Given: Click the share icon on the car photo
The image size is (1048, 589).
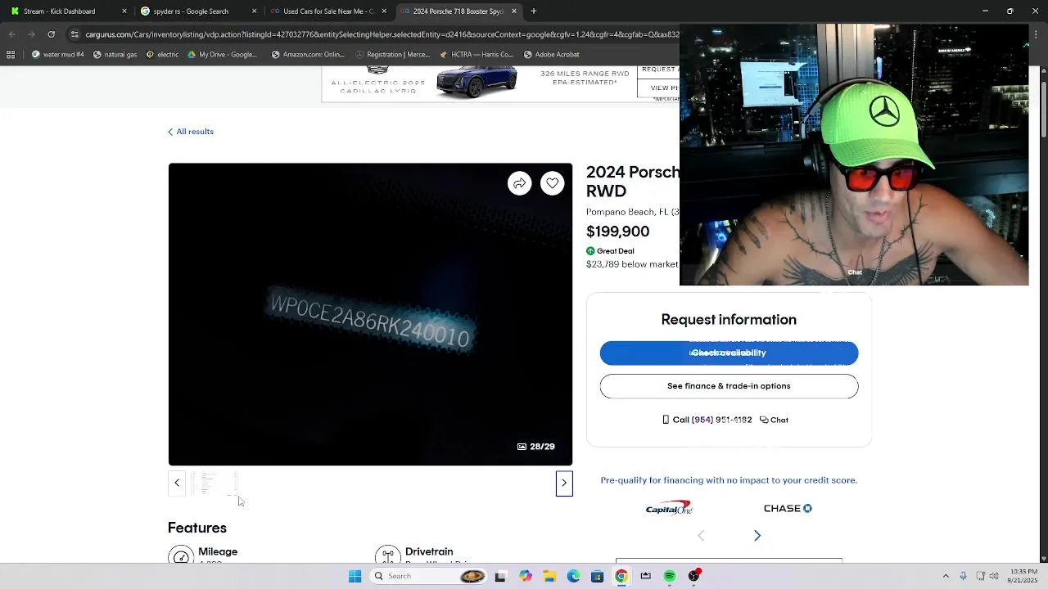Looking at the screenshot, I should click(x=519, y=183).
